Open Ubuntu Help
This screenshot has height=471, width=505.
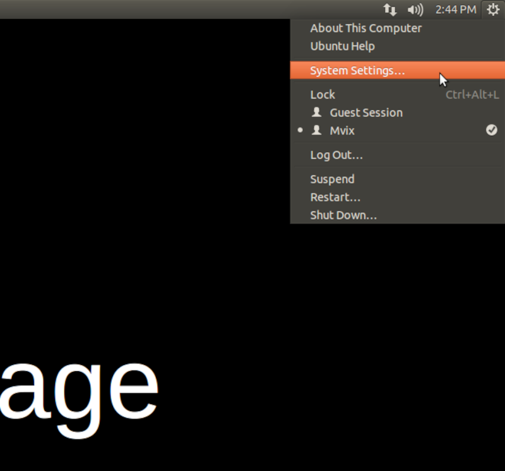click(398, 46)
